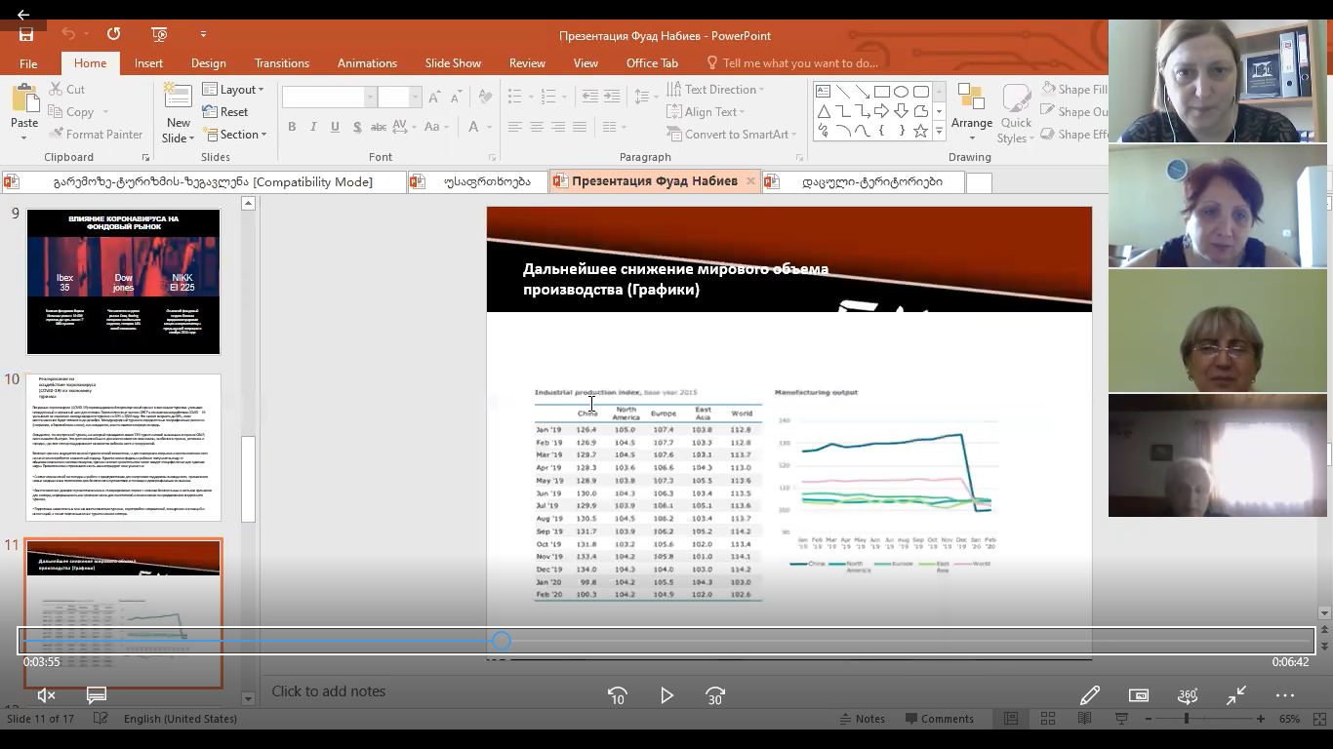Switch to the Insert ribbon tab
1333x749 pixels.
148,63
